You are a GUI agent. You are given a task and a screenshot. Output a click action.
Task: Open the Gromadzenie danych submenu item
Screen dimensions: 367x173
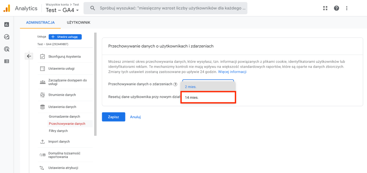[x=65, y=116]
